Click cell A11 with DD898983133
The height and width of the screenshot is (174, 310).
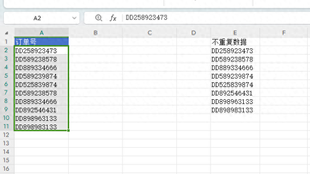[41, 127]
